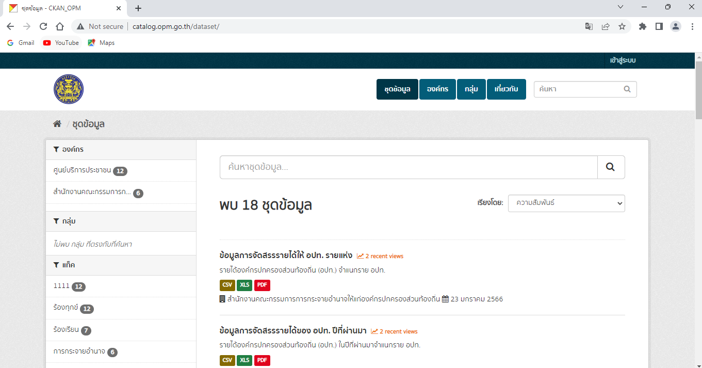This screenshot has height=368, width=702.
Task: Click the ค้นหาชุดข้อมูล search field
Action: click(x=408, y=167)
